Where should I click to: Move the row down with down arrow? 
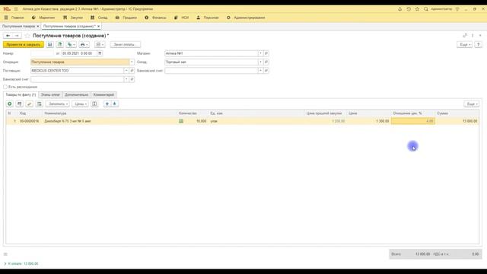(x=115, y=104)
